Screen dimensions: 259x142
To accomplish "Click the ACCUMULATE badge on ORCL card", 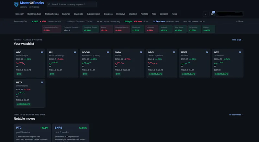I will pos(155,74).
